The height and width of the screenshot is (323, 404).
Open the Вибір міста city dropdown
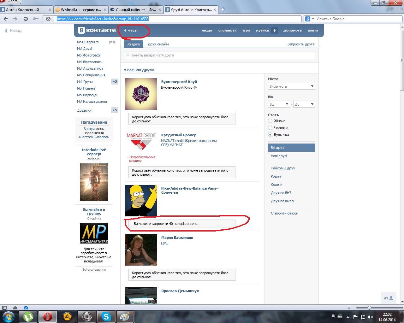[x=292, y=86]
